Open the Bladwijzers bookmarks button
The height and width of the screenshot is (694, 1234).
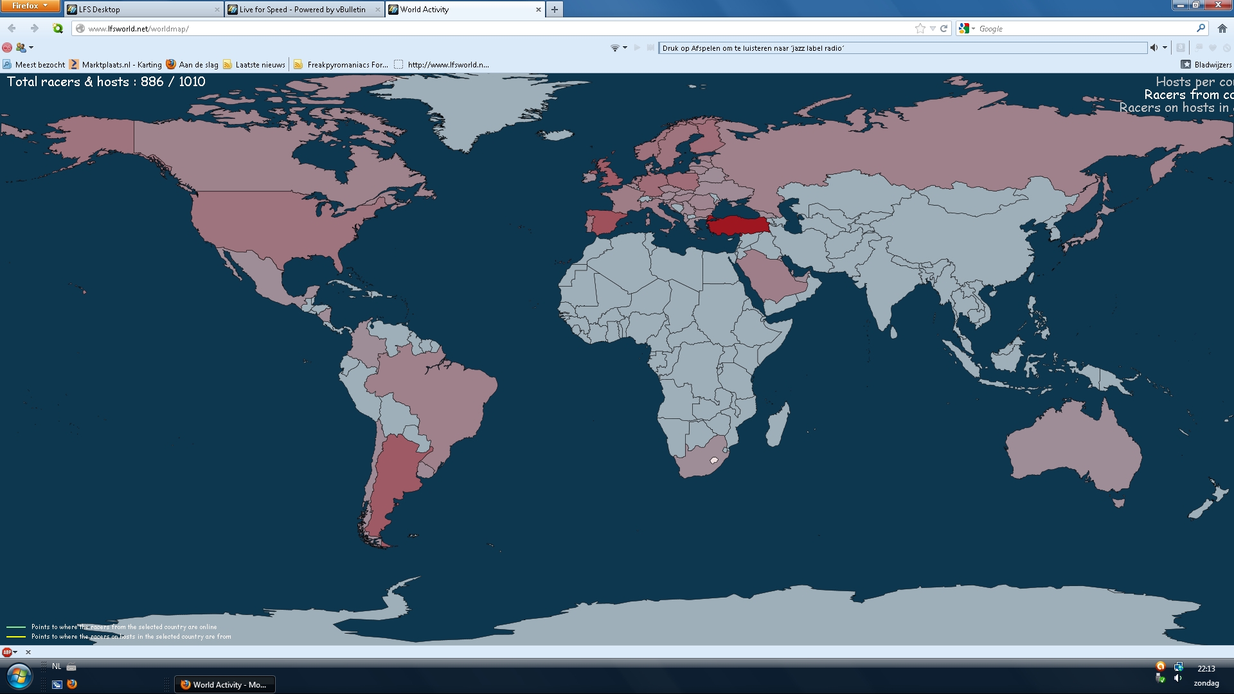1206,65
